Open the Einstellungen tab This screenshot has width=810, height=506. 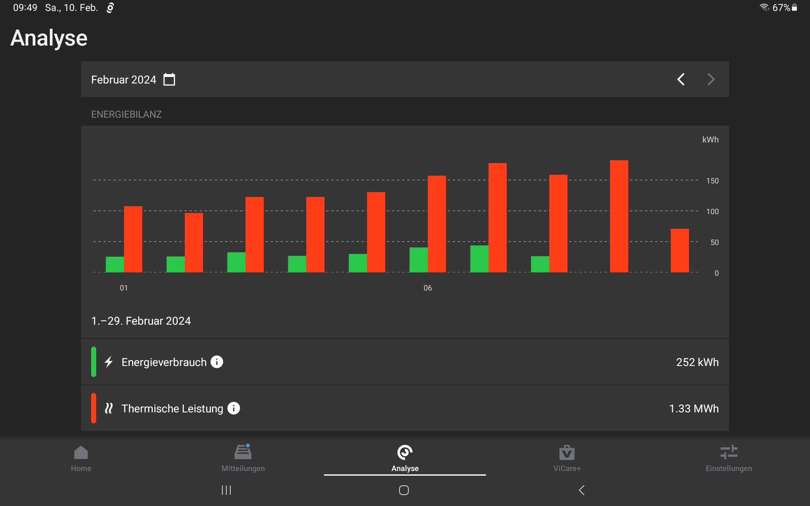point(729,459)
